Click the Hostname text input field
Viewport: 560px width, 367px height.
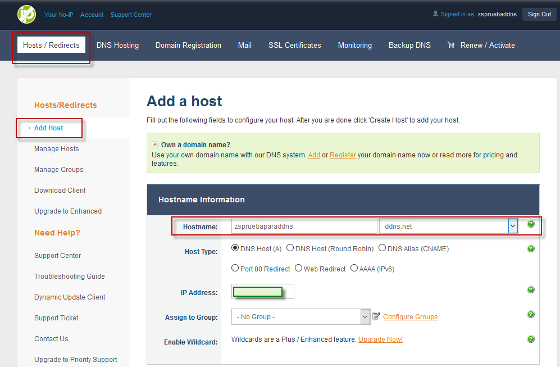click(304, 226)
